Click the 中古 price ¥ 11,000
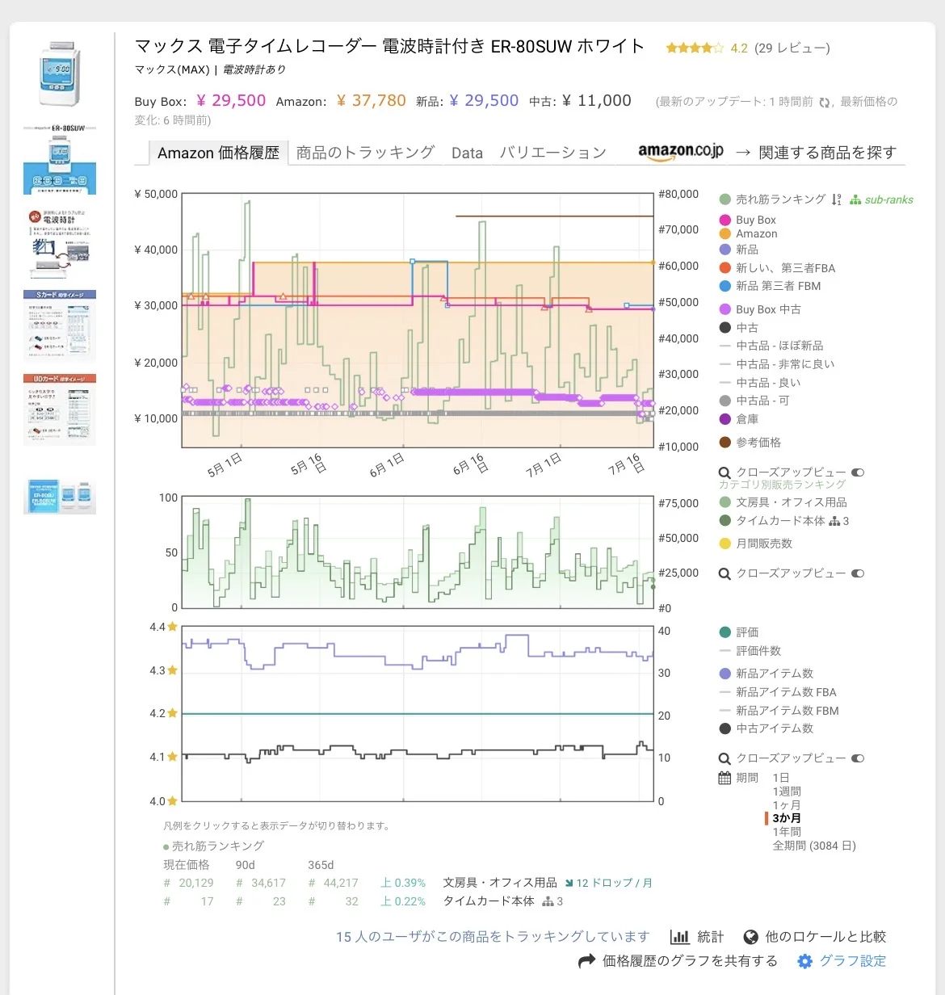Viewport: 945px width, 995px height. (597, 101)
